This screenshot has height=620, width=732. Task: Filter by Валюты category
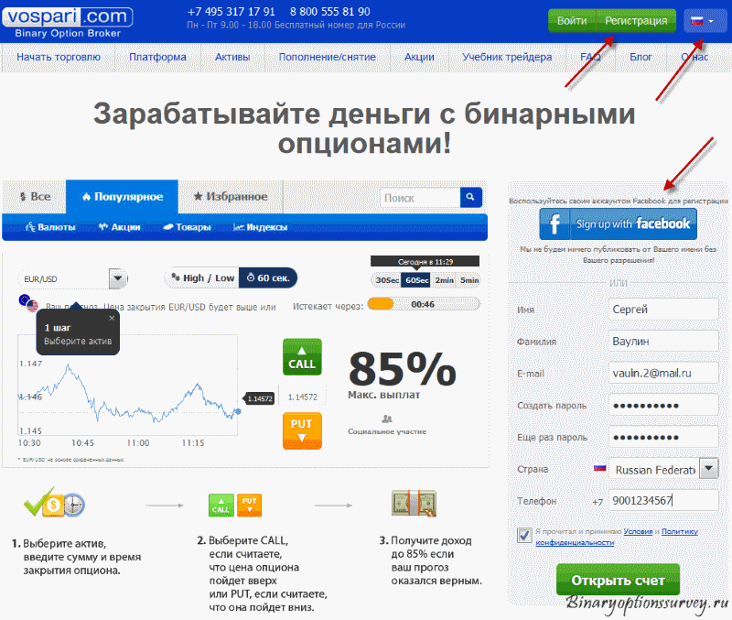click(50, 227)
